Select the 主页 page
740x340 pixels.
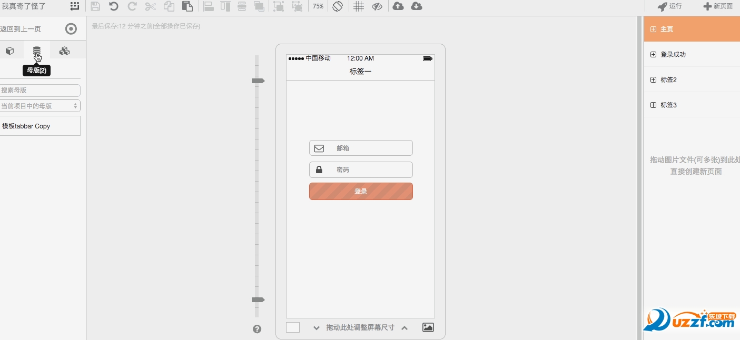point(692,29)
